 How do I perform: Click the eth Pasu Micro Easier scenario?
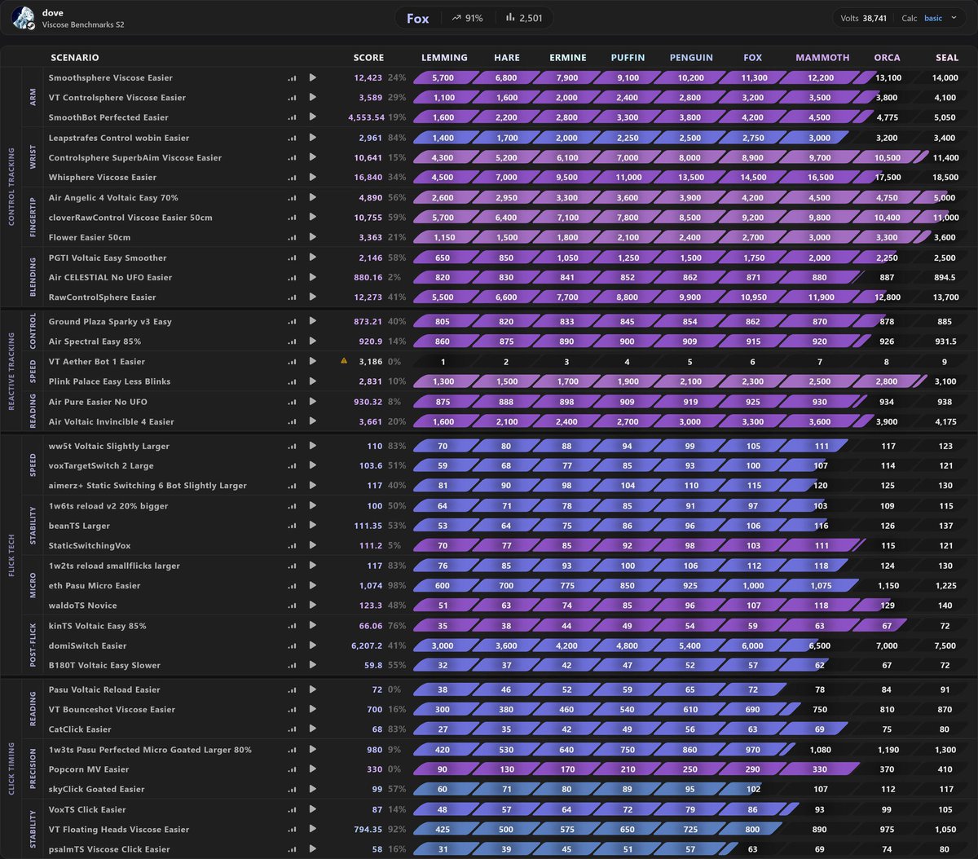(95, 586)
